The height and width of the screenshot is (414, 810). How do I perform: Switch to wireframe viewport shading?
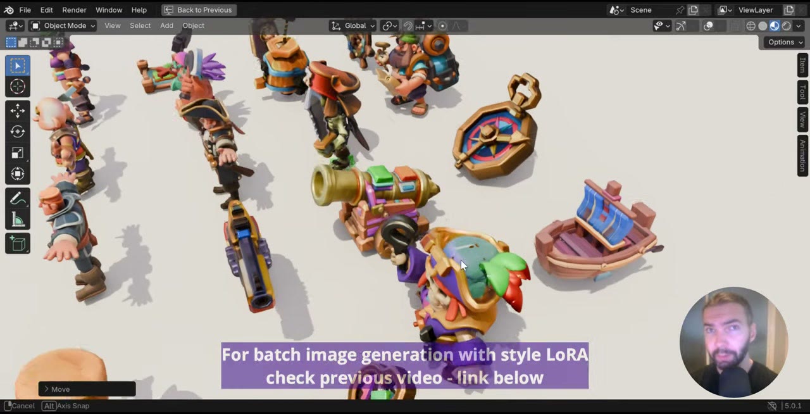751,26
